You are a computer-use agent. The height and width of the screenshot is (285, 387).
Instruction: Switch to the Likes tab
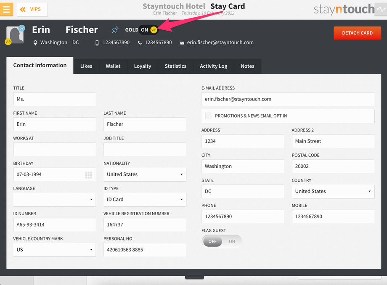(86, 66)
